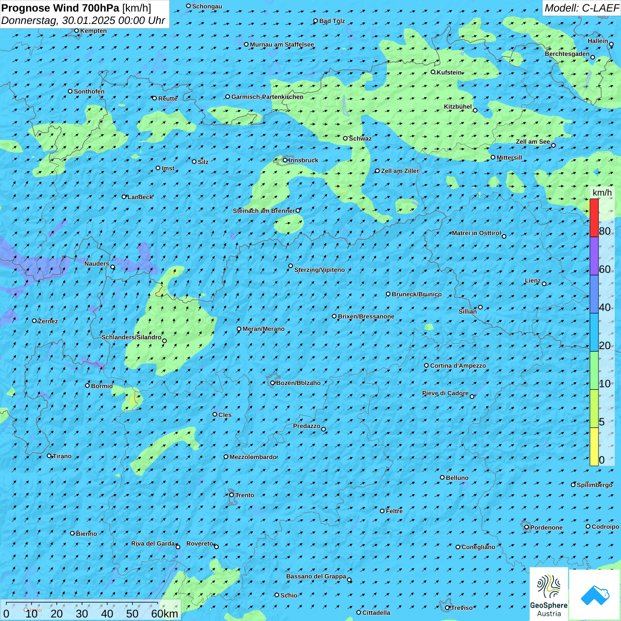
Task: Click the "60km" scale bar label
Action: tap(165, 613)
